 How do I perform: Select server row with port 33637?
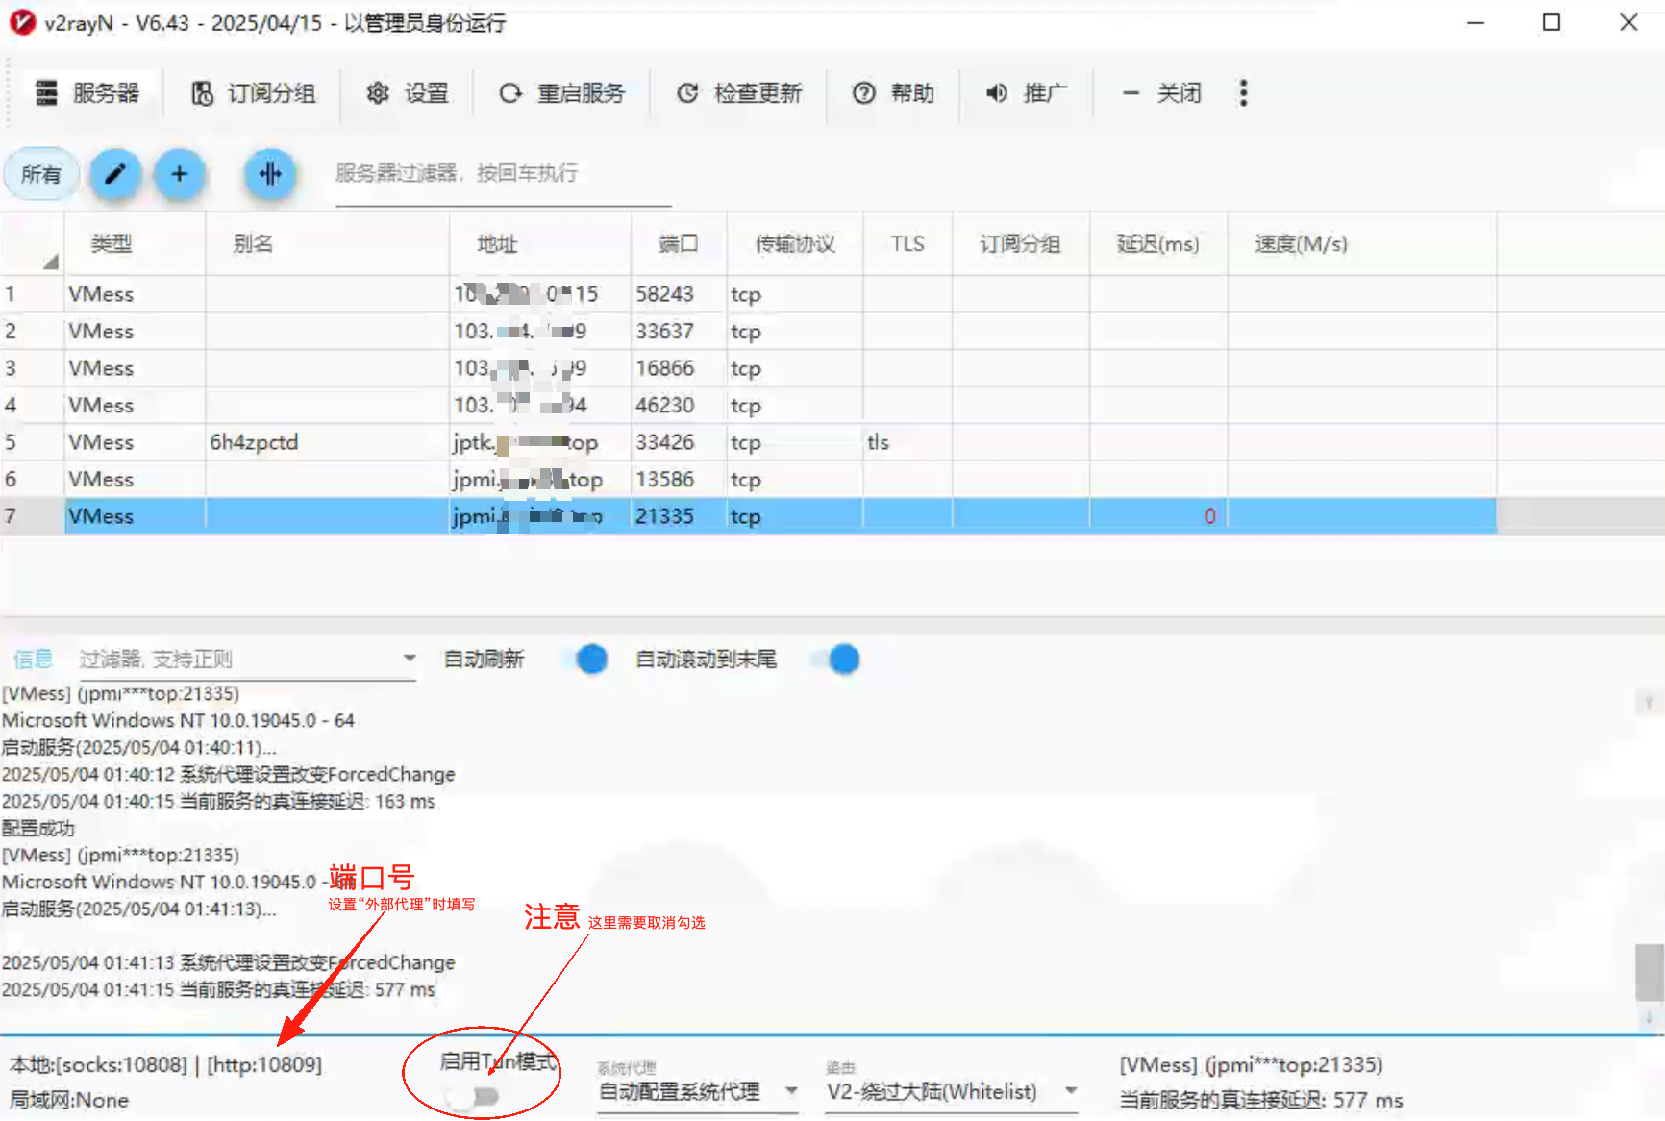pyautogui.click(x=748, y=332)
